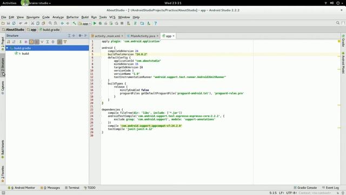Open the Terminal tool window

[x=72, y=188]
